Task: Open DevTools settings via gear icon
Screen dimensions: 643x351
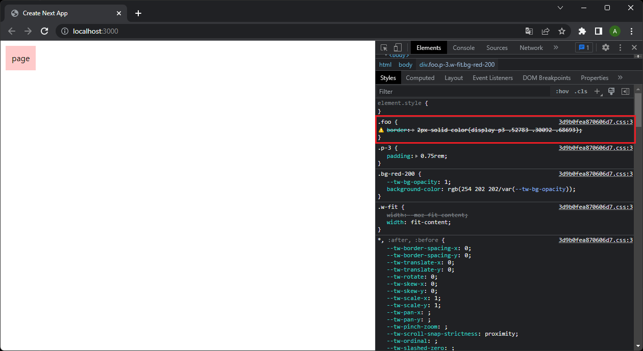Action: pyautogui.click(x=605, y=47)
